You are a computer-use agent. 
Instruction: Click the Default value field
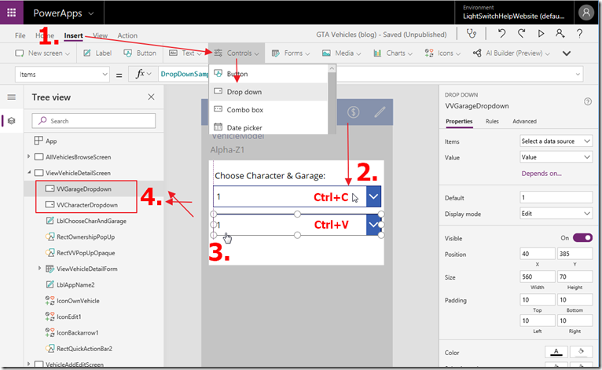click(556, 197)
